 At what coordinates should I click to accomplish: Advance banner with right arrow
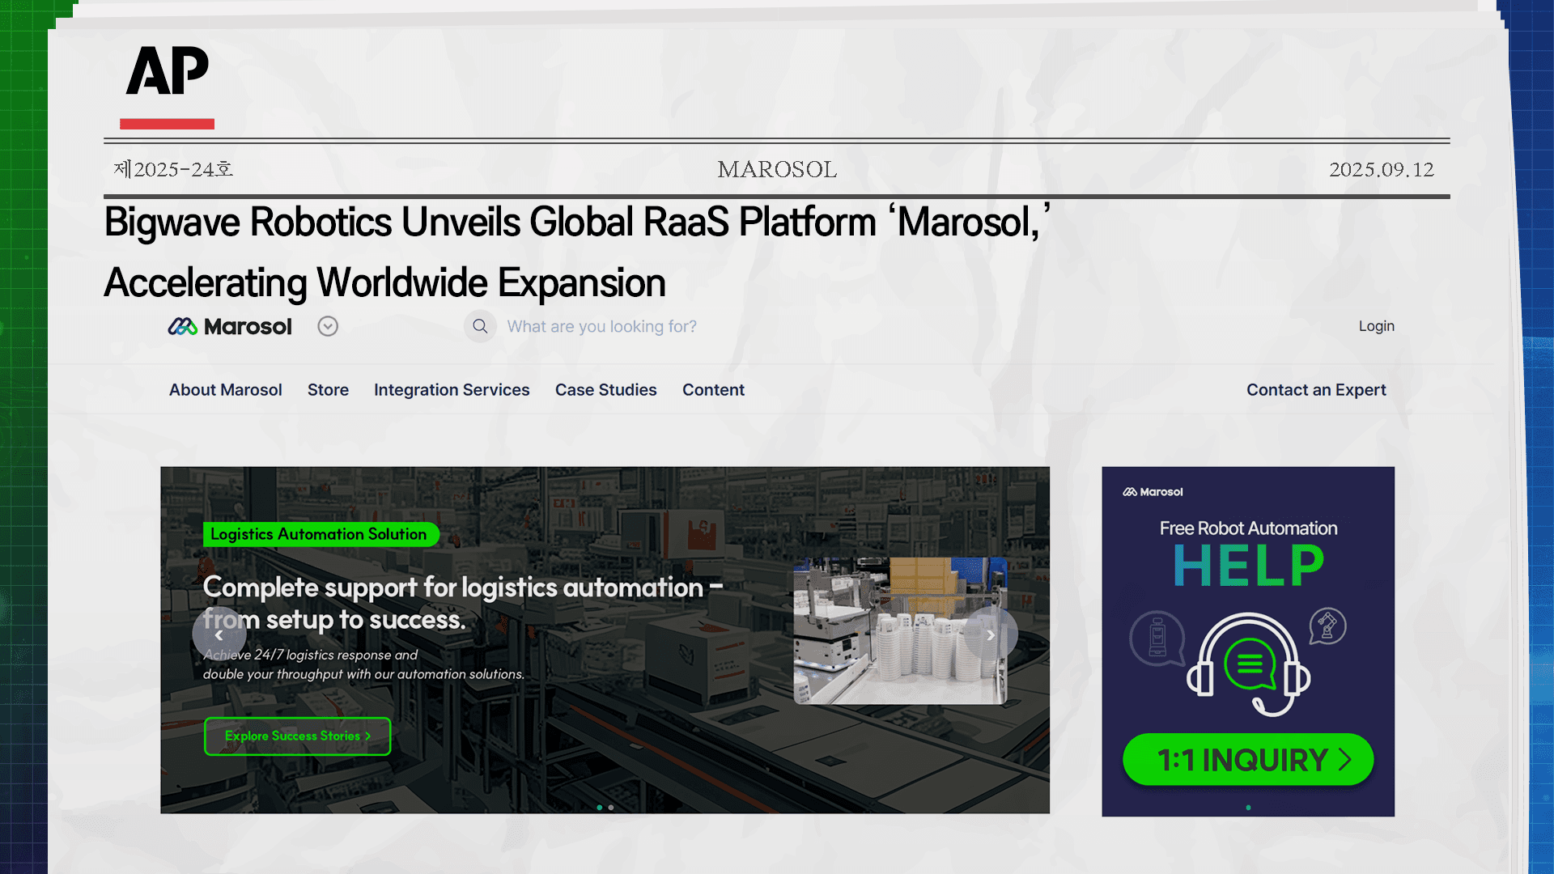pyautogui.click(x=990, y=635)
